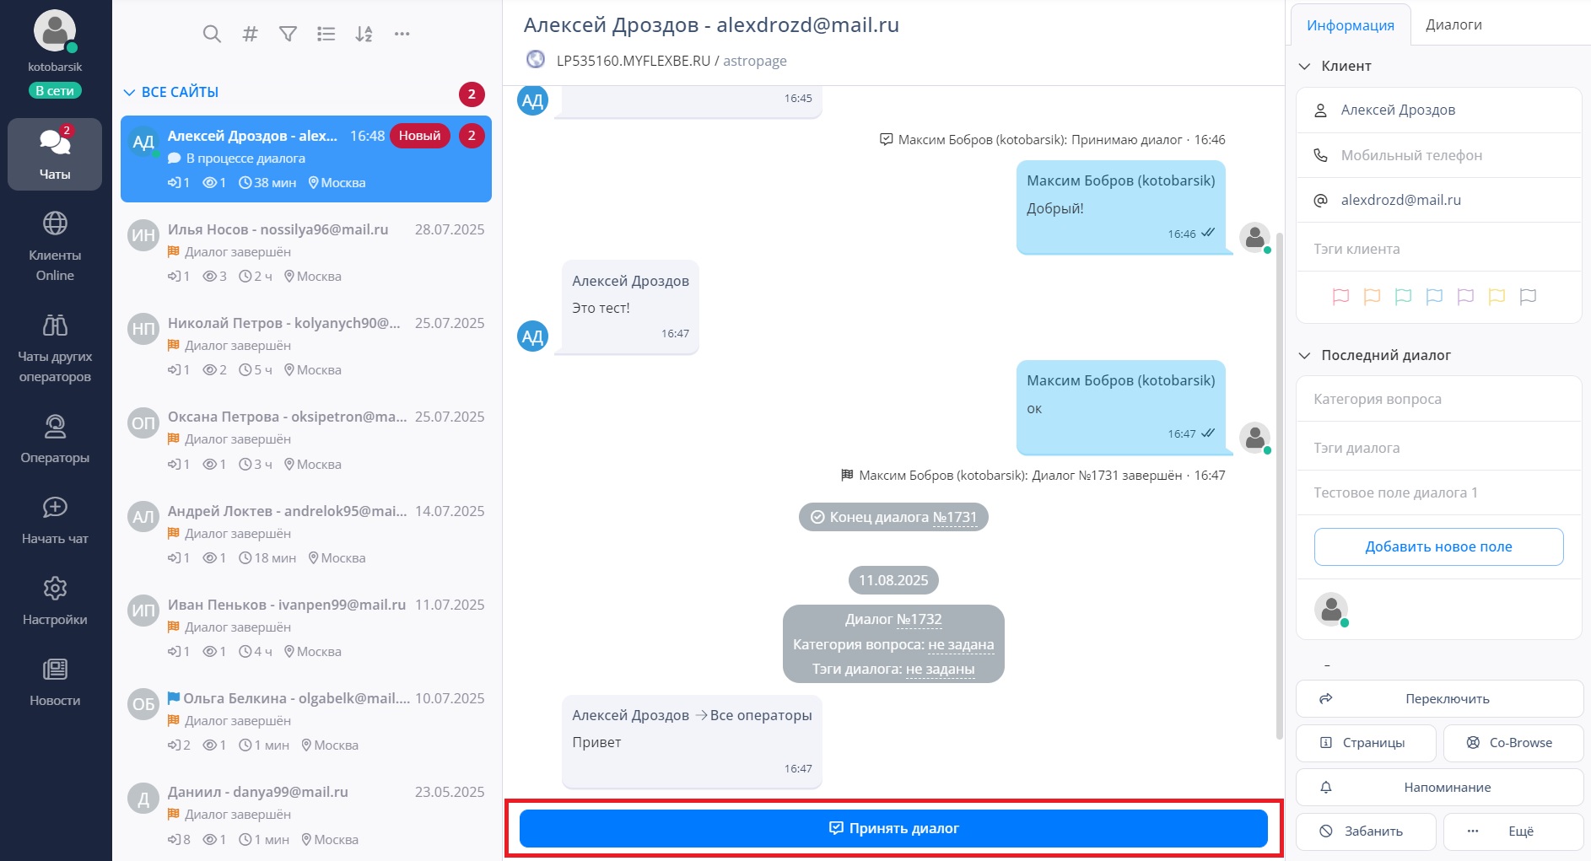This screenshot has height=861, width=1591.
Task: Switch to the Диалоги tab
Action: tap(1453, 24)
